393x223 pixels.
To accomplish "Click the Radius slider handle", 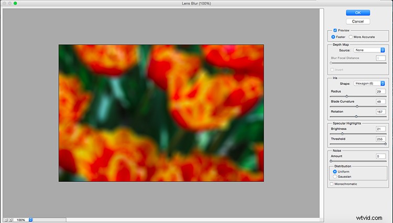I will pos(347,97).
